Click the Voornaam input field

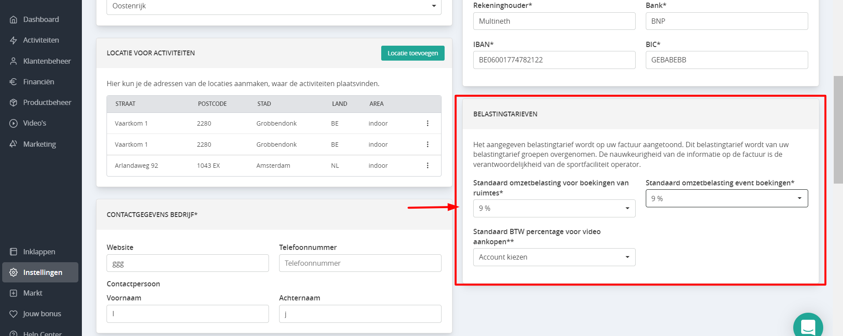188,314
